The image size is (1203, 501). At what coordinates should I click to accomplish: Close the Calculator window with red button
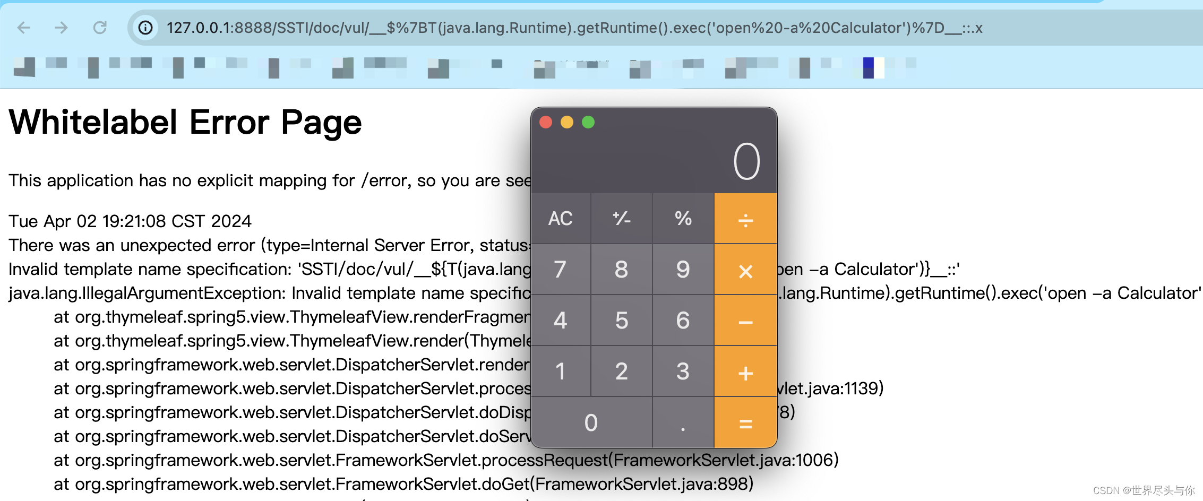[x=546, y=122]
